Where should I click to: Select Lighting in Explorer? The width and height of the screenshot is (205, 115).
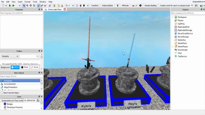(x=181, y=24)
